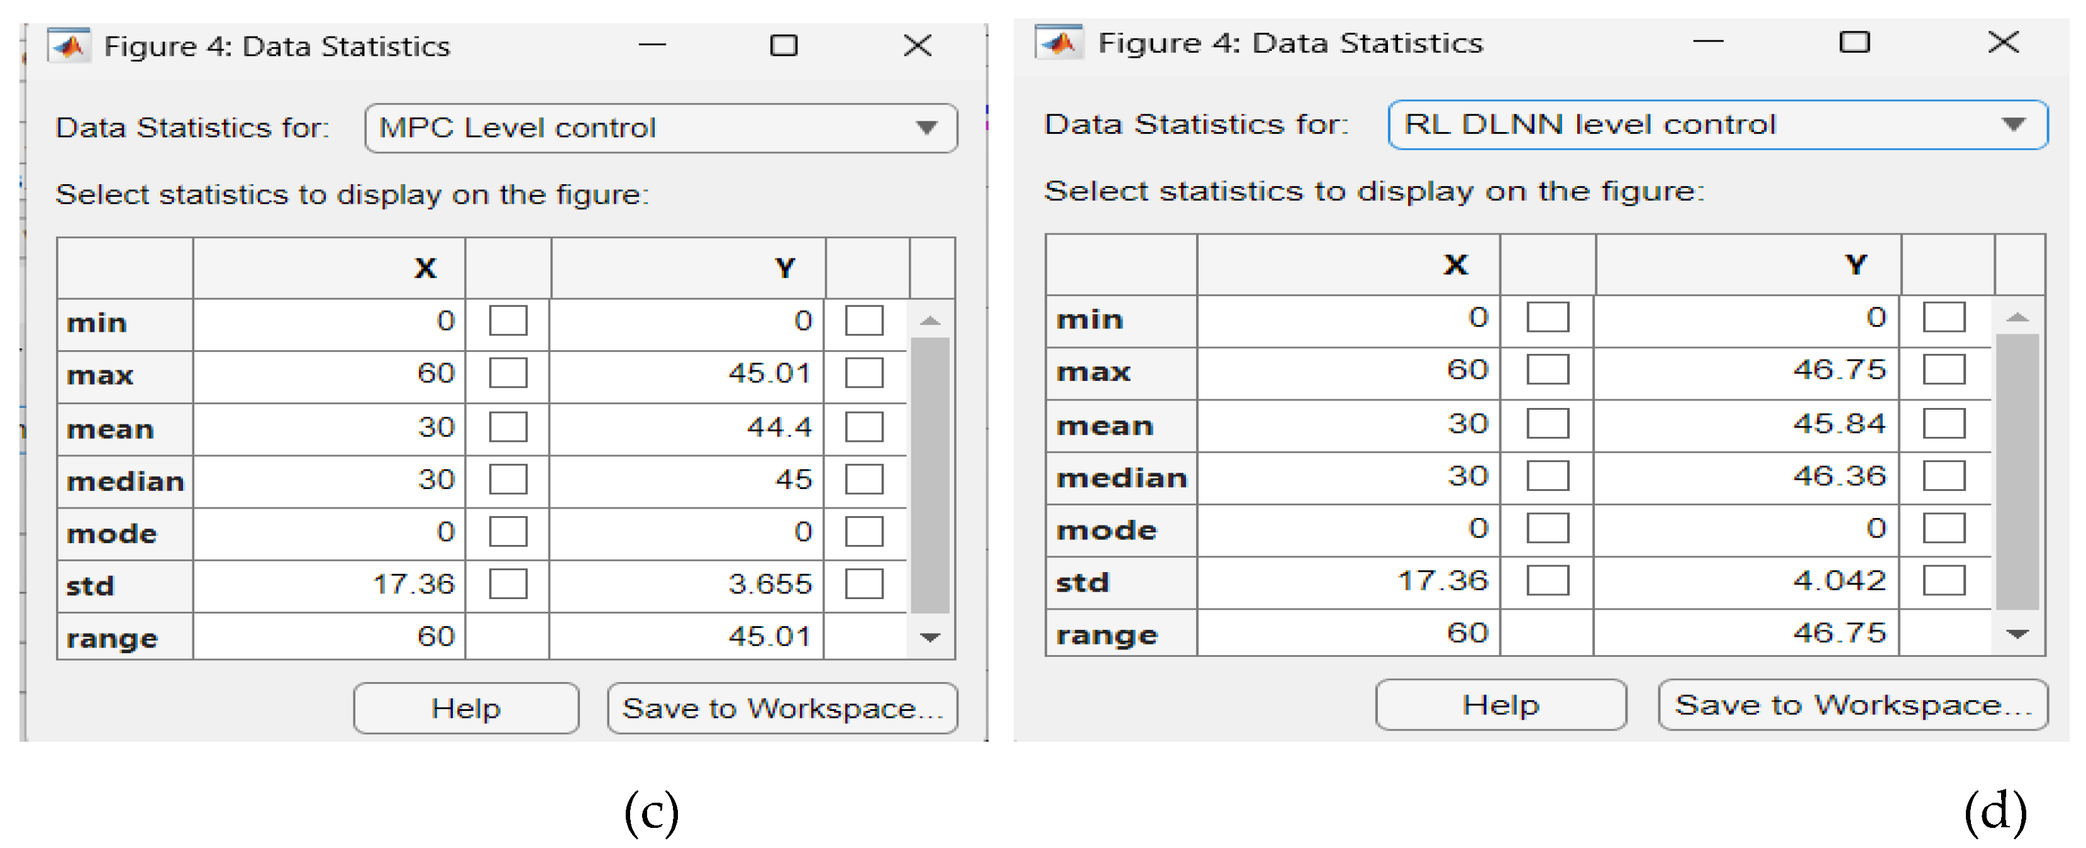Maximize the RL DLNN statistics window
2086x848 pixels.
click(1855, 42)
